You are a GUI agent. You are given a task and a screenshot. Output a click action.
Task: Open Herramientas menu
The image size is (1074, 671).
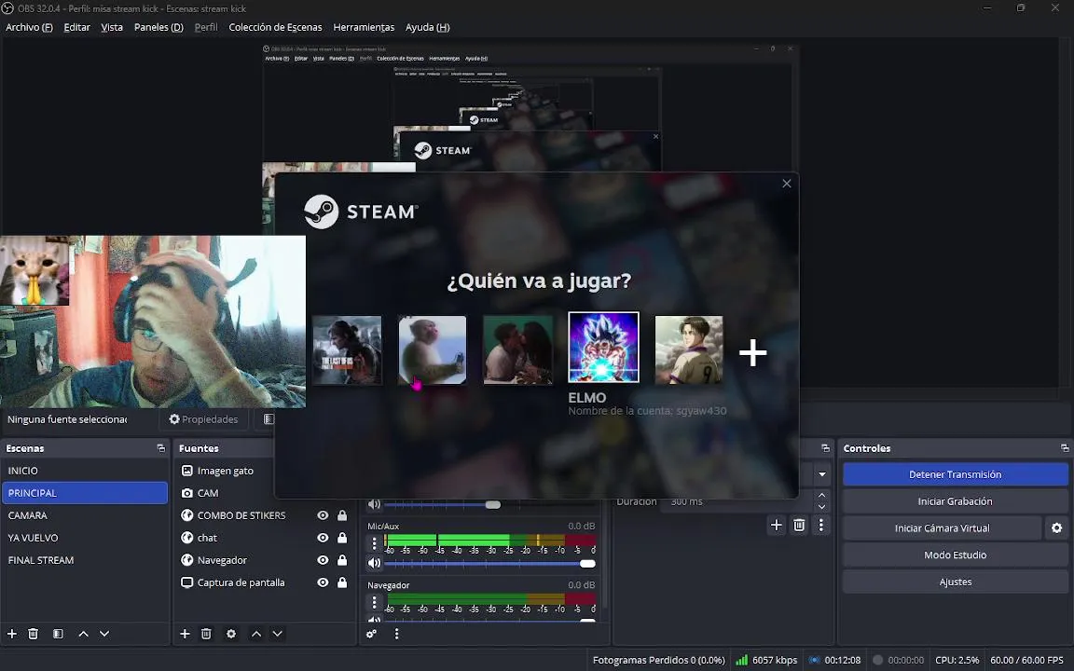[364, 27]
